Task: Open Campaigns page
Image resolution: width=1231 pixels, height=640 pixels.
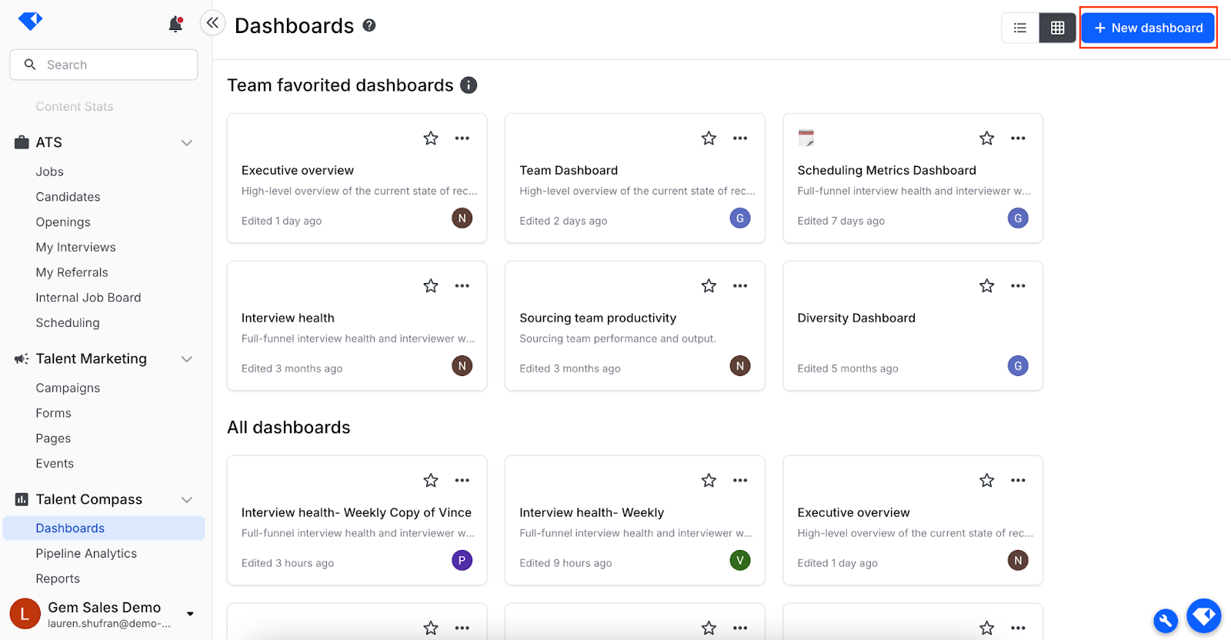Action: coord(68,388)
